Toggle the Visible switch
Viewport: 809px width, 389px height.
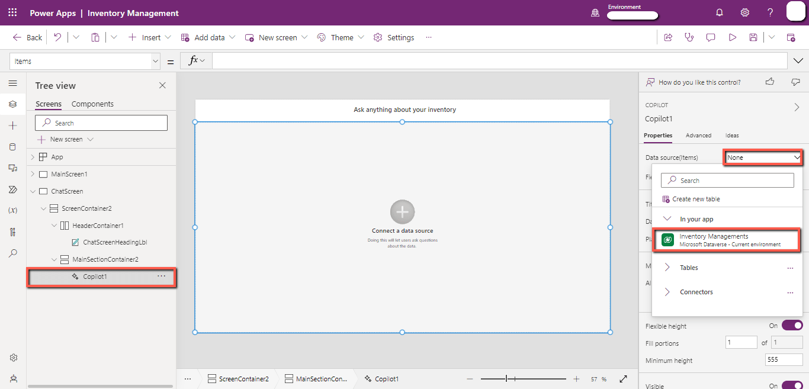coord(792,385)
